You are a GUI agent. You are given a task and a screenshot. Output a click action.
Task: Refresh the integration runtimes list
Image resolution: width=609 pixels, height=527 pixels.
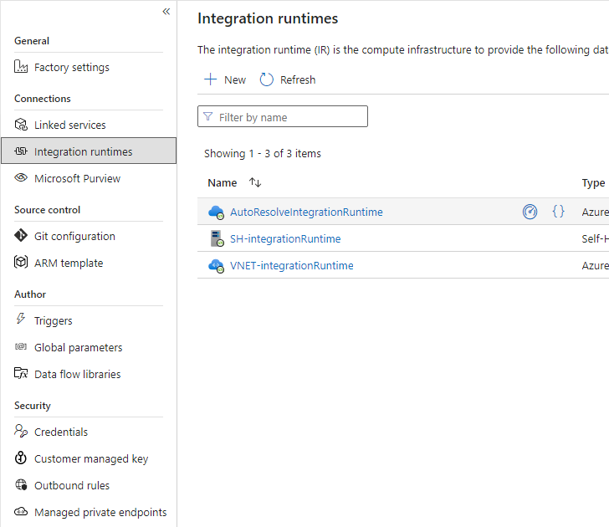click(x=288, y=79)
